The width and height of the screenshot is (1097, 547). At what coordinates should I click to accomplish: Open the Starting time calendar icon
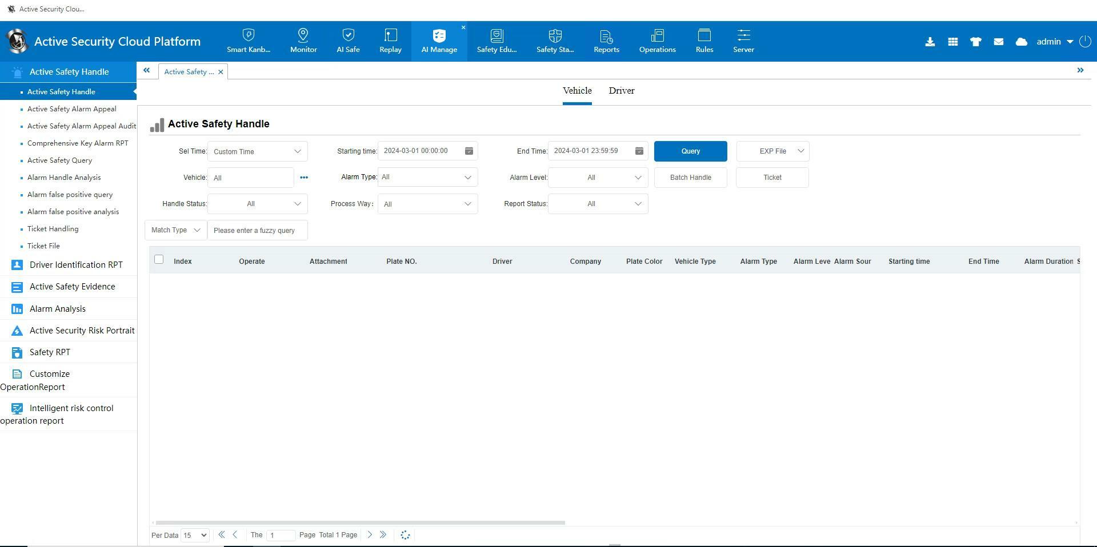click(469, 151)
